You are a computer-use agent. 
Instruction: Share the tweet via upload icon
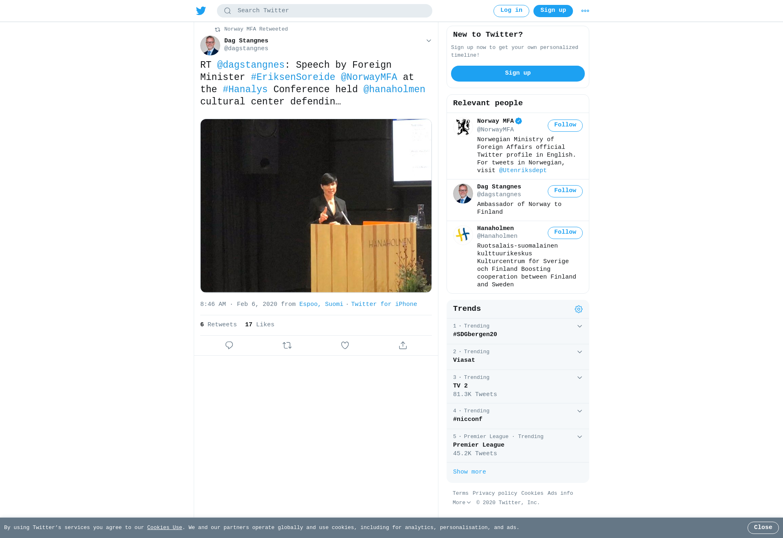403,345
